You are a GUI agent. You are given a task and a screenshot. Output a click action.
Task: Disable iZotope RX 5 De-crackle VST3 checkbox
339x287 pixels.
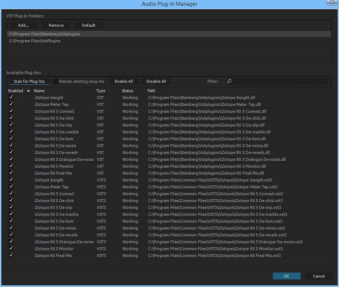coord(11,214)
